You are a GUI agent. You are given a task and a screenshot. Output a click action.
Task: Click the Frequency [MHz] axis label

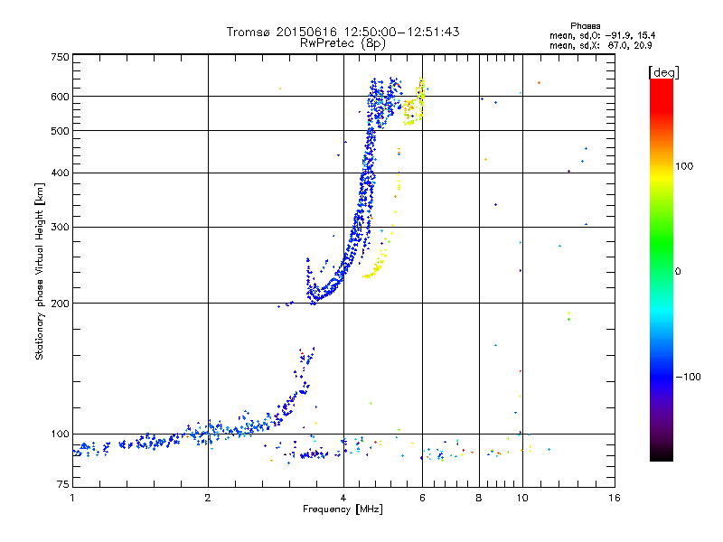[x=343, y=509]
